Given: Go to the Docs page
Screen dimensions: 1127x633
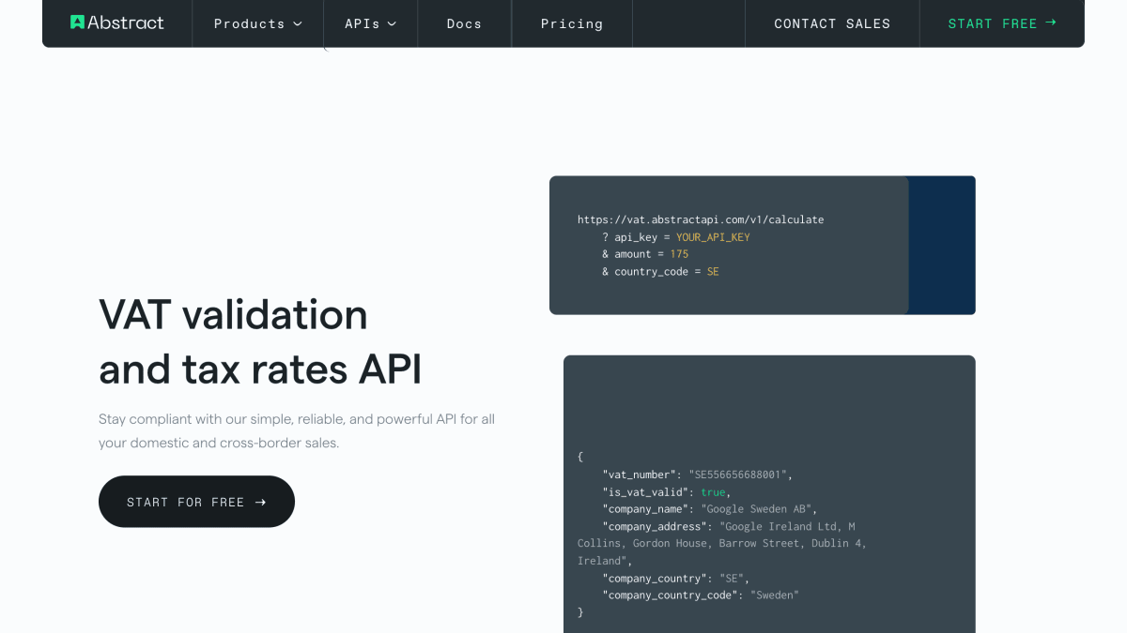Looking at the screenshot, I should (464, 23).
